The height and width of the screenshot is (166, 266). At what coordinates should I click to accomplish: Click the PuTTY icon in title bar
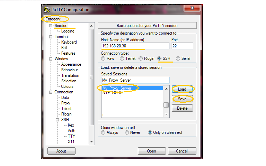47,10
